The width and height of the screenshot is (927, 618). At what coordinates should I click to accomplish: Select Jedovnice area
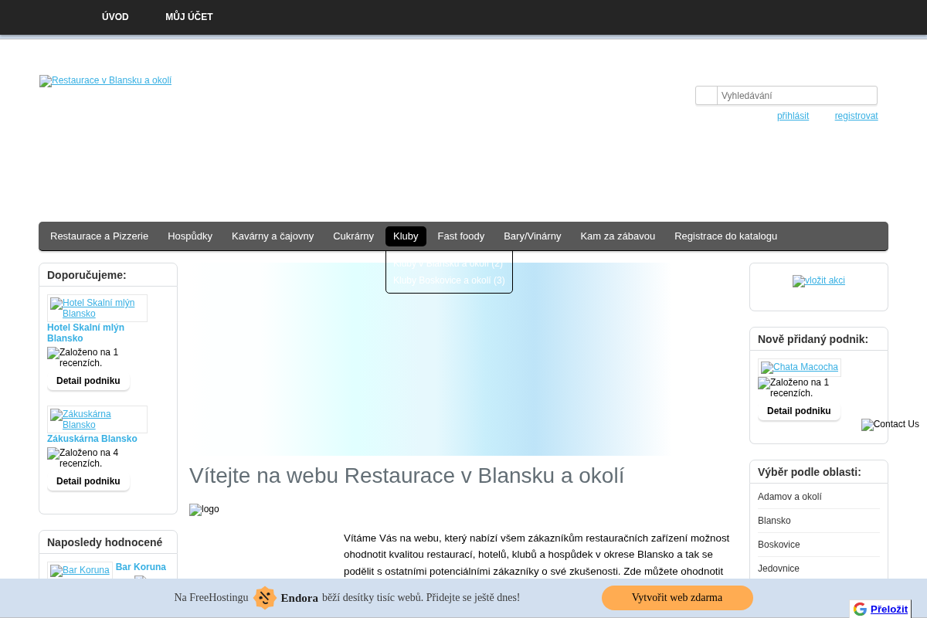(x=819, y=569)
